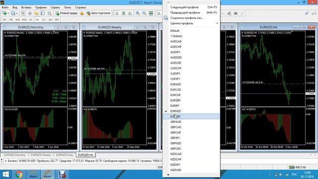
Task: Expand the new chart dropdown arrow
Action: point(8,13)
